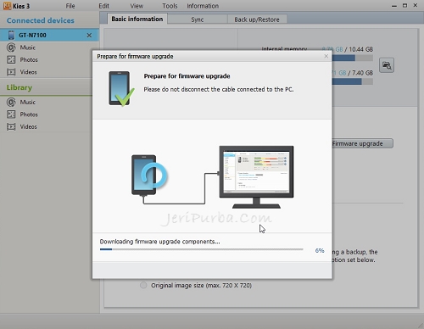
Task: Switch to the Basic information tab
Action: click(x=137, y=19)
